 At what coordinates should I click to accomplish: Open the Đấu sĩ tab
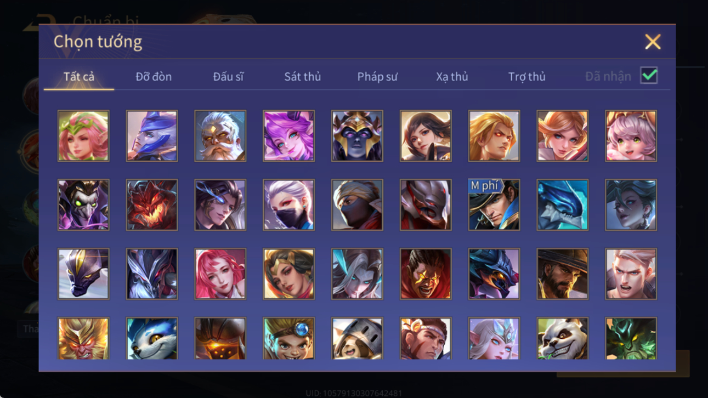coord(228,77)
